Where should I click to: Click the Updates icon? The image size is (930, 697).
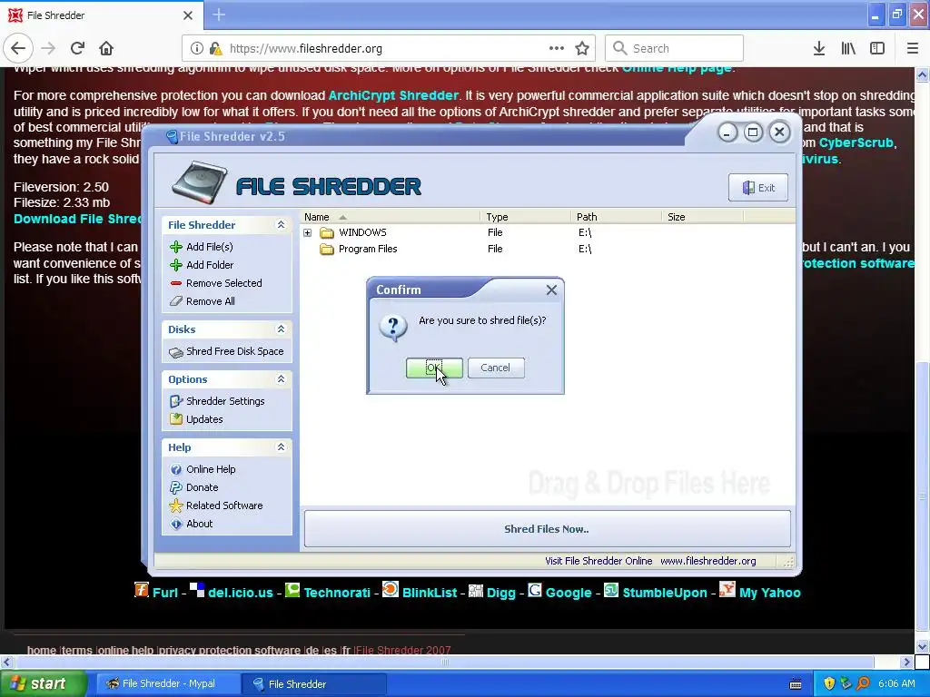coord(176,419)
